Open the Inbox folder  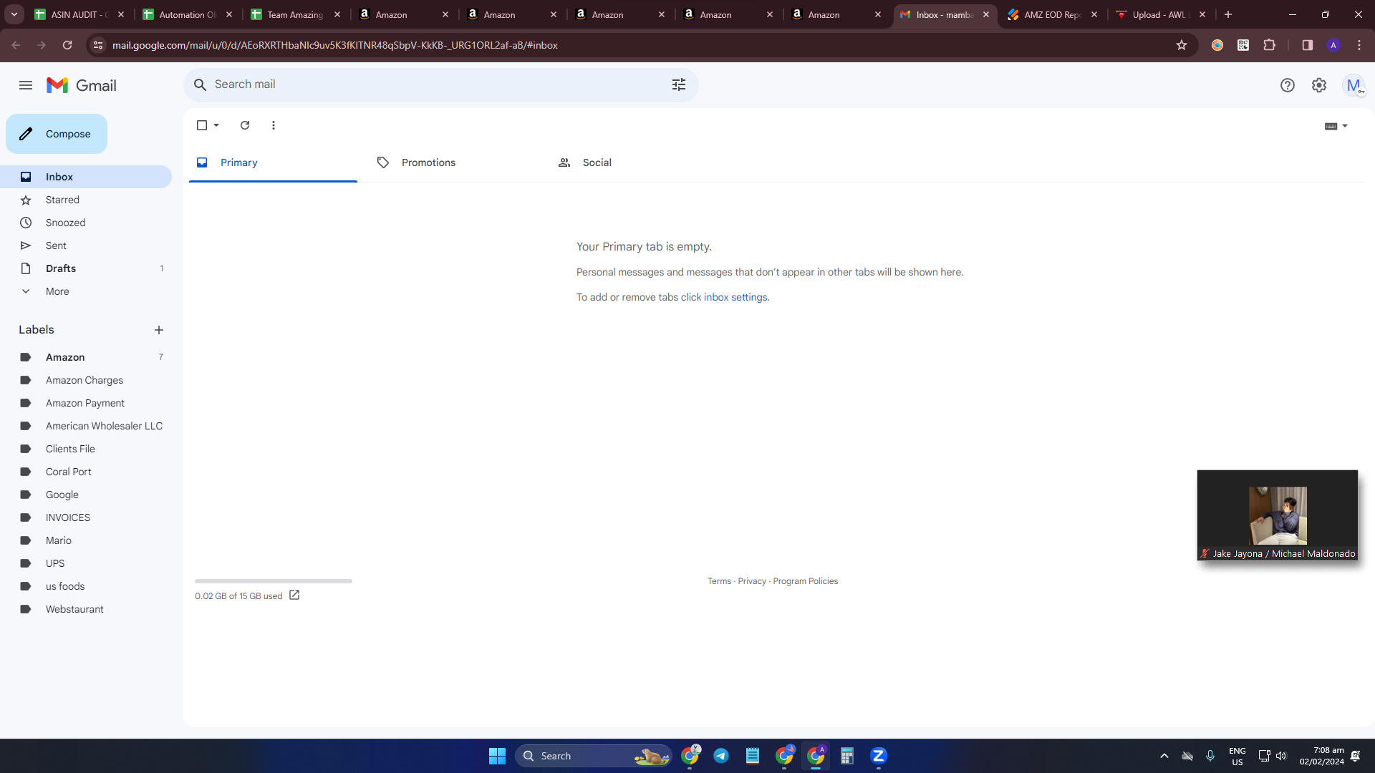86,177
